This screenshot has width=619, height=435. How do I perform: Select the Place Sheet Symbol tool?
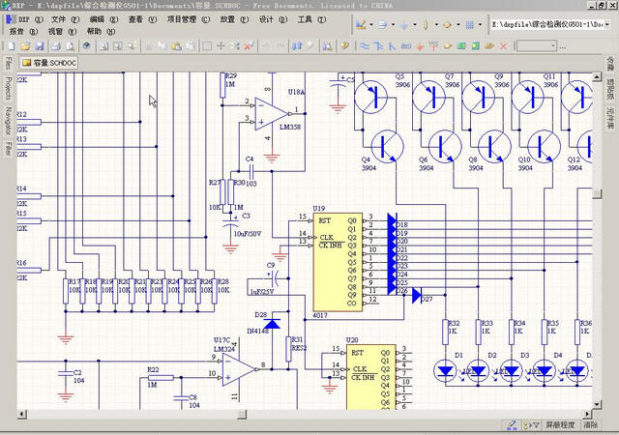[x=461, y=46]
